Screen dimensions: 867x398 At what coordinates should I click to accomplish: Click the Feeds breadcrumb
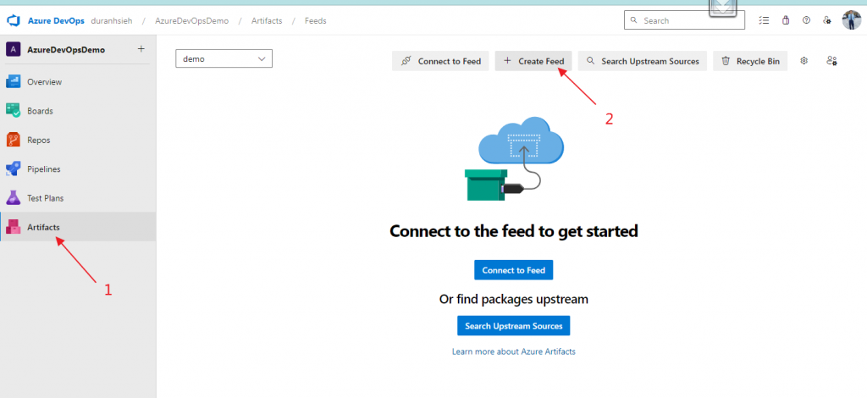pyautogui.click(x=316, y=21)
